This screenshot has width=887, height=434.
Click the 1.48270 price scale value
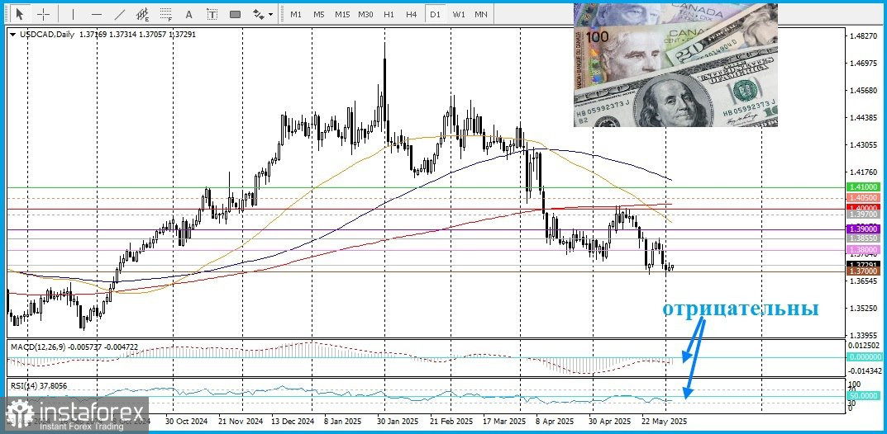coord(863,35)
